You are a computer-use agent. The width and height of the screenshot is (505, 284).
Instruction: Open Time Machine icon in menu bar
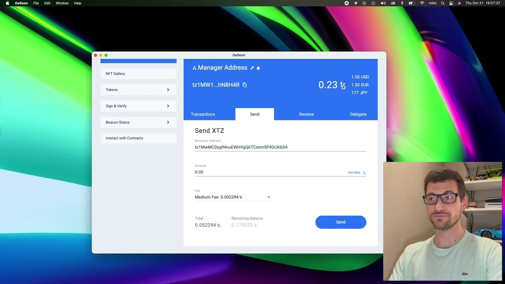pyautogui.click(x=373, y=3)
